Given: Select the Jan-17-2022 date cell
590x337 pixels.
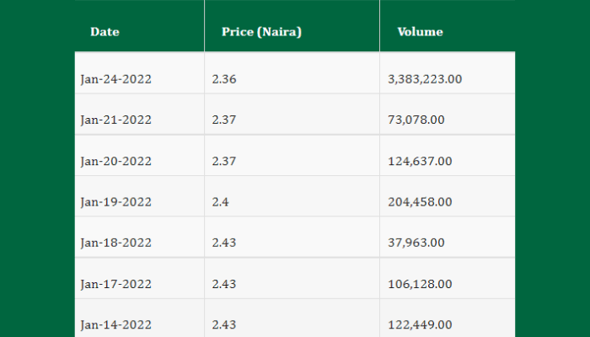Looking at the screenshot, I should tap(116, 284).
